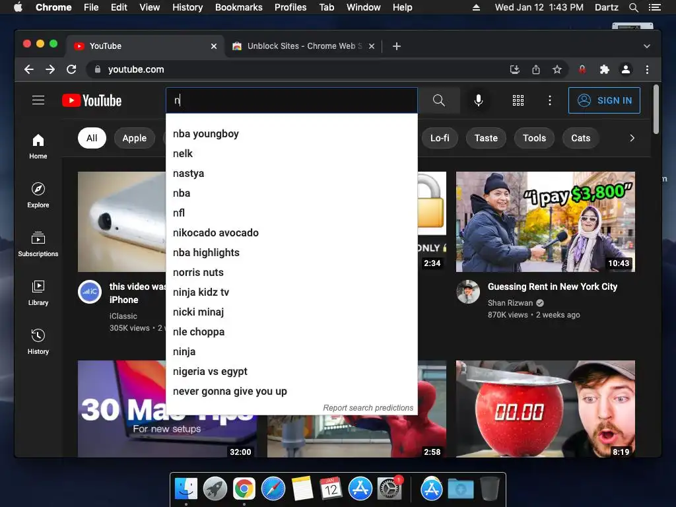Select the Lo-fi chip
Image resolution: width=676 pixels, height=507 pixels.
click(440, 138)
